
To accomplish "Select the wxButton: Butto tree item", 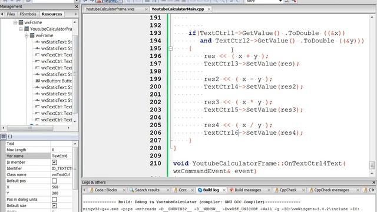I will click(57, 81).
